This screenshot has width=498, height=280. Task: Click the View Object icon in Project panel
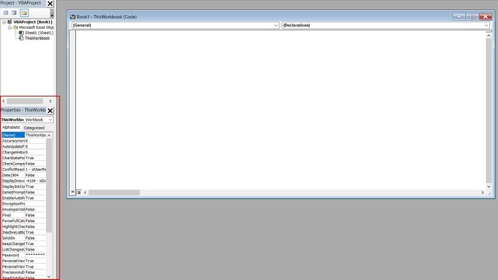pyautogui.click(x=14, y=13)
